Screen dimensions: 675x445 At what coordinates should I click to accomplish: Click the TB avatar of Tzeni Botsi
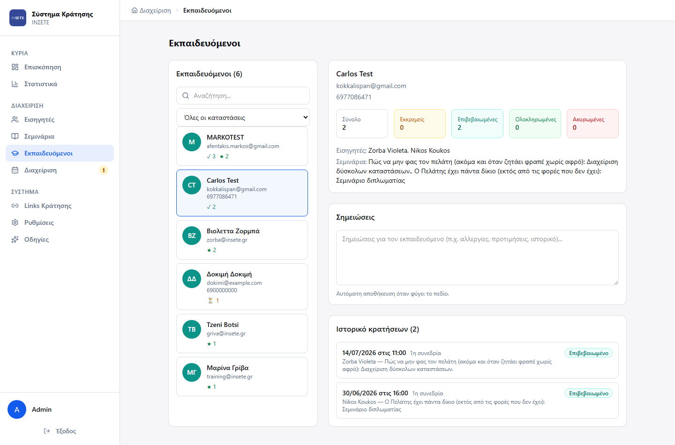(192, 329)
